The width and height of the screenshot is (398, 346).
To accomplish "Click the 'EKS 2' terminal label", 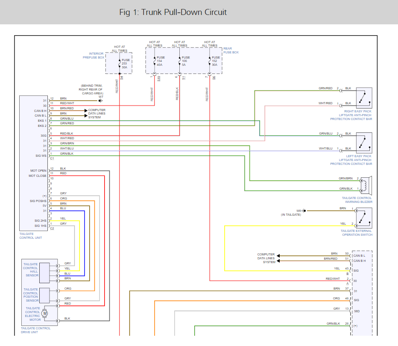I will (x=42, y=126).
